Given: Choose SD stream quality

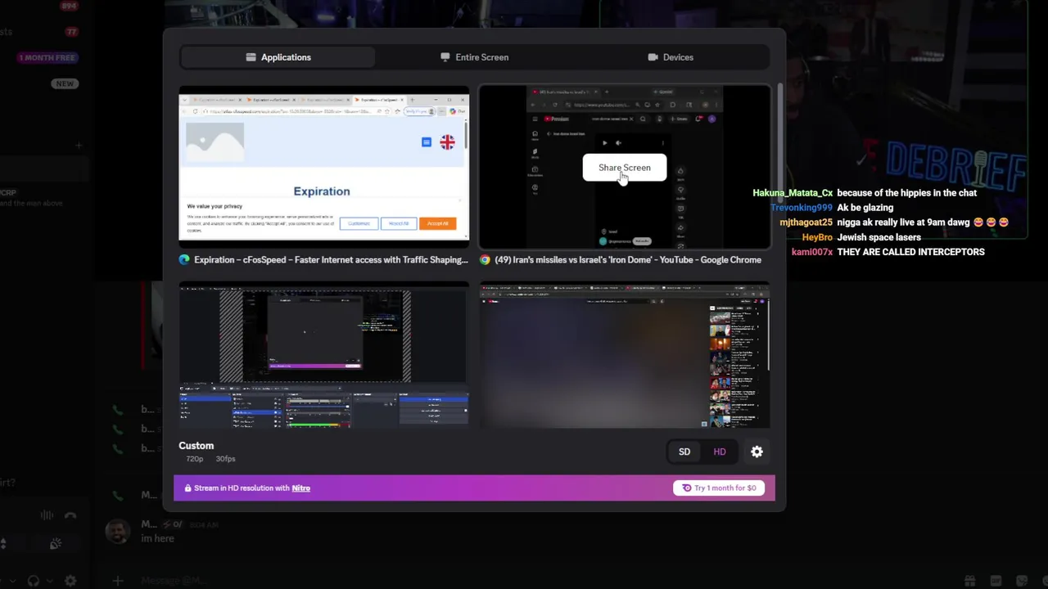Looking at the screenshot, I should pos(684,452).
